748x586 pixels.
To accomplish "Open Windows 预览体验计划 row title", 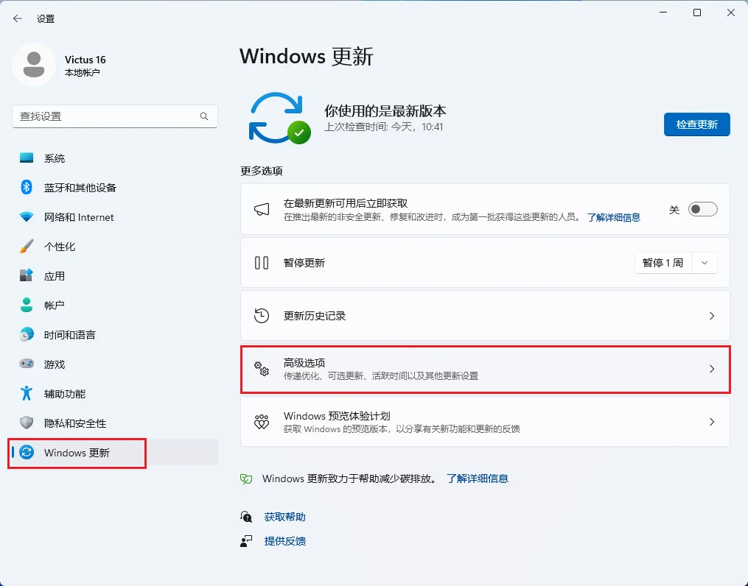I will click(337, 416).
